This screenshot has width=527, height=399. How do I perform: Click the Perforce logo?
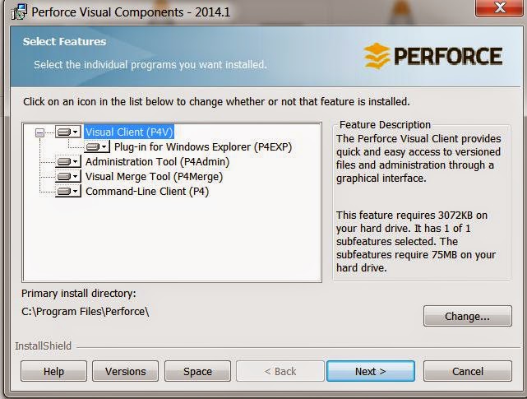433,56
